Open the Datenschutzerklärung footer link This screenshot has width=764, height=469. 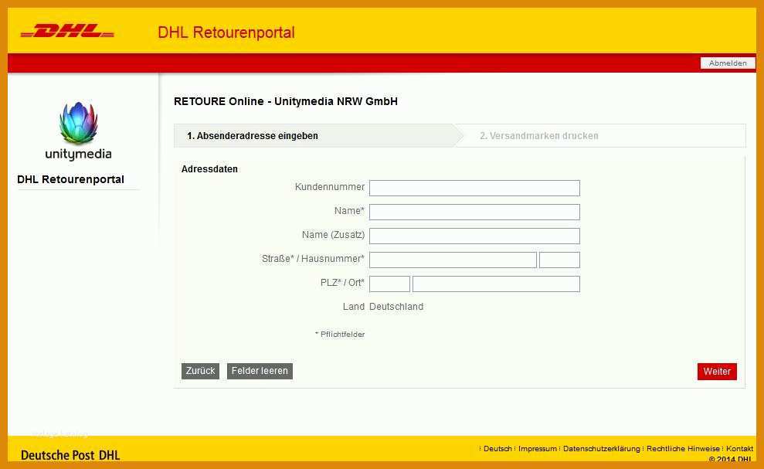coord(601,448)
